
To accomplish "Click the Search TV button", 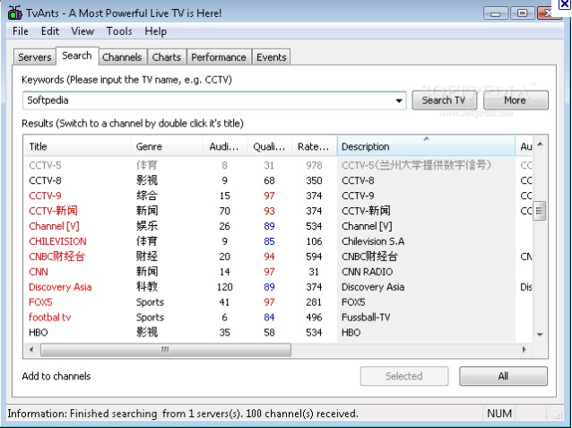I will click(x=443, y=100).
